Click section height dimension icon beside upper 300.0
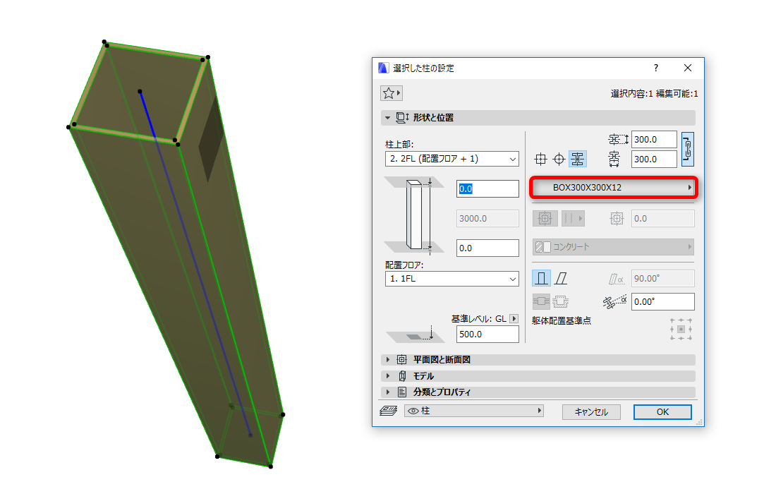The height and width of the screenshot is (494, 776). [618, 140]
